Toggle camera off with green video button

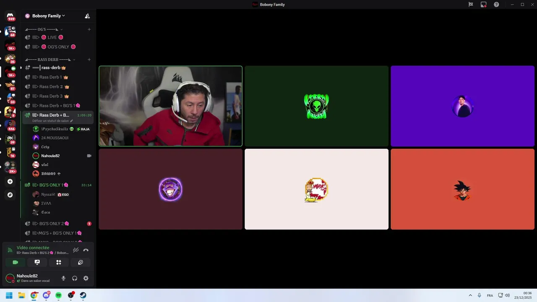[15, 262]
